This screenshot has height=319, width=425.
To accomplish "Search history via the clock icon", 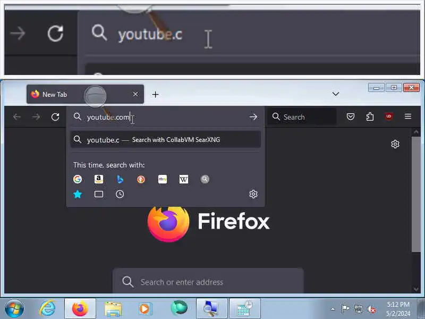I will pyautogui.click(x=120, y=194).
